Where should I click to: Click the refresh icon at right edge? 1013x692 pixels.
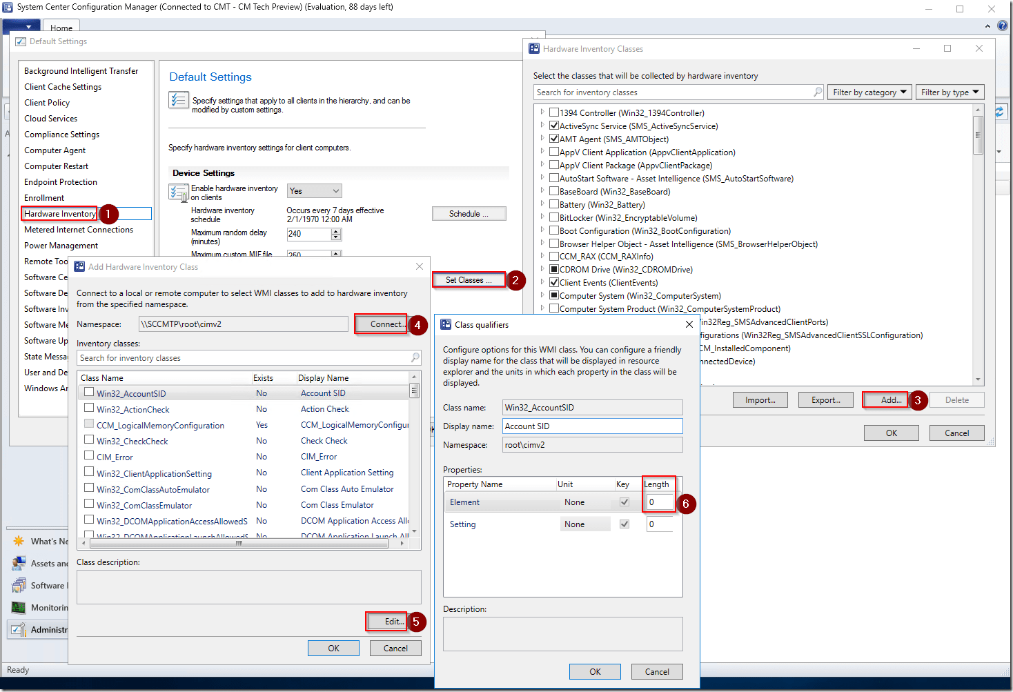999,112
